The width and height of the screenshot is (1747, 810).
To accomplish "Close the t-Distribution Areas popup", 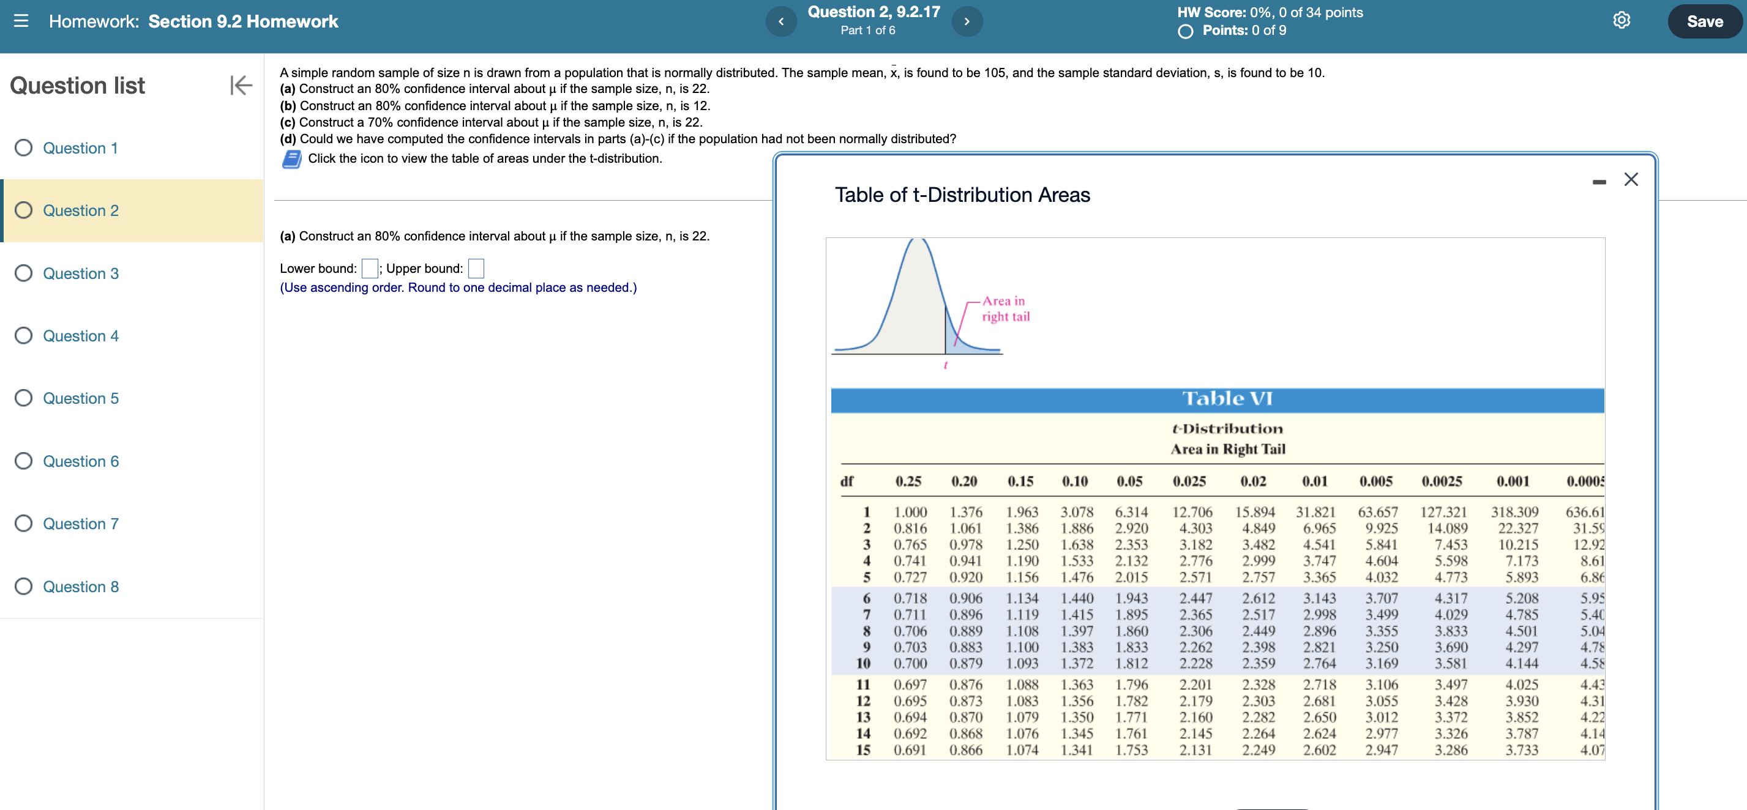I will click(1631, 180).
